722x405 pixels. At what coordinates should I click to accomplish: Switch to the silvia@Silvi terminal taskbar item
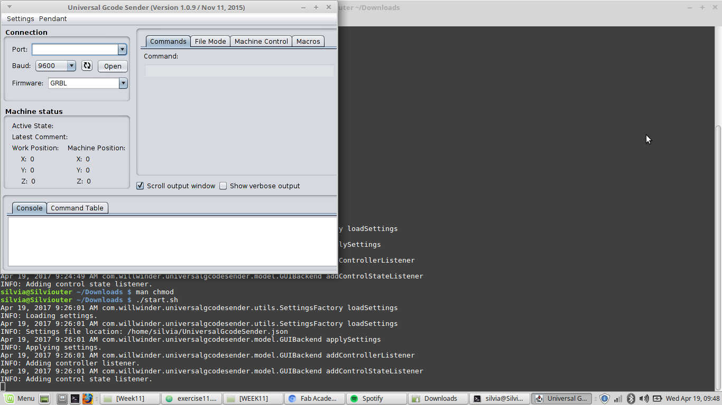click(x=499, y=399)
